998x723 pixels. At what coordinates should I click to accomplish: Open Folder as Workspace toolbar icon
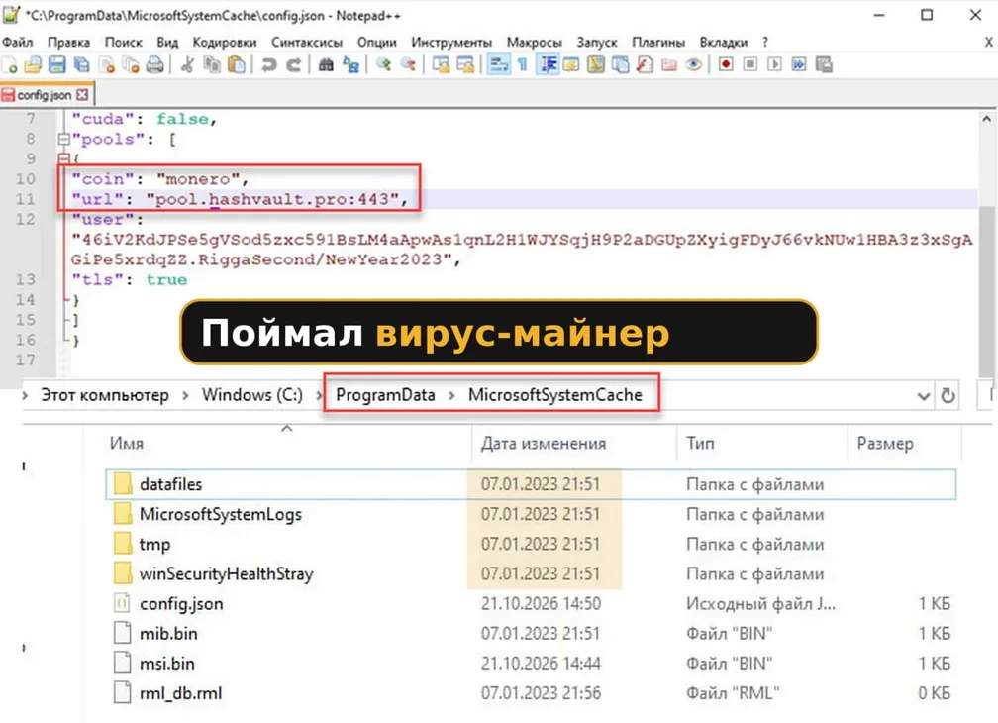tap(669, 65)
